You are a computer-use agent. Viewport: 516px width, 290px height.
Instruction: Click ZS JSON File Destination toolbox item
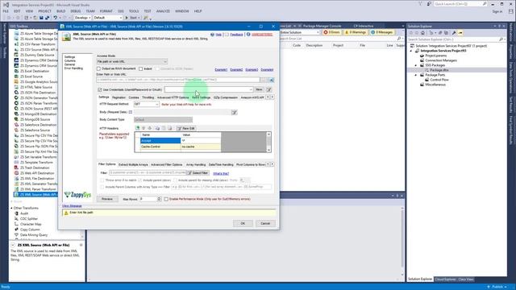[35, 93]
